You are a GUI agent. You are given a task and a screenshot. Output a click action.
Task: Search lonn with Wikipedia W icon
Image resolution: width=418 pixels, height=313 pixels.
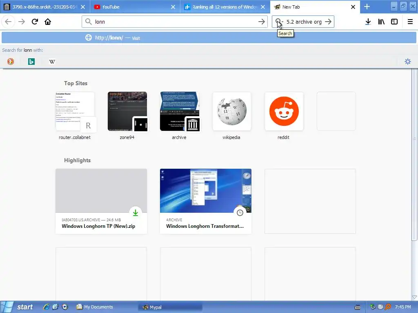coord(52,62)
